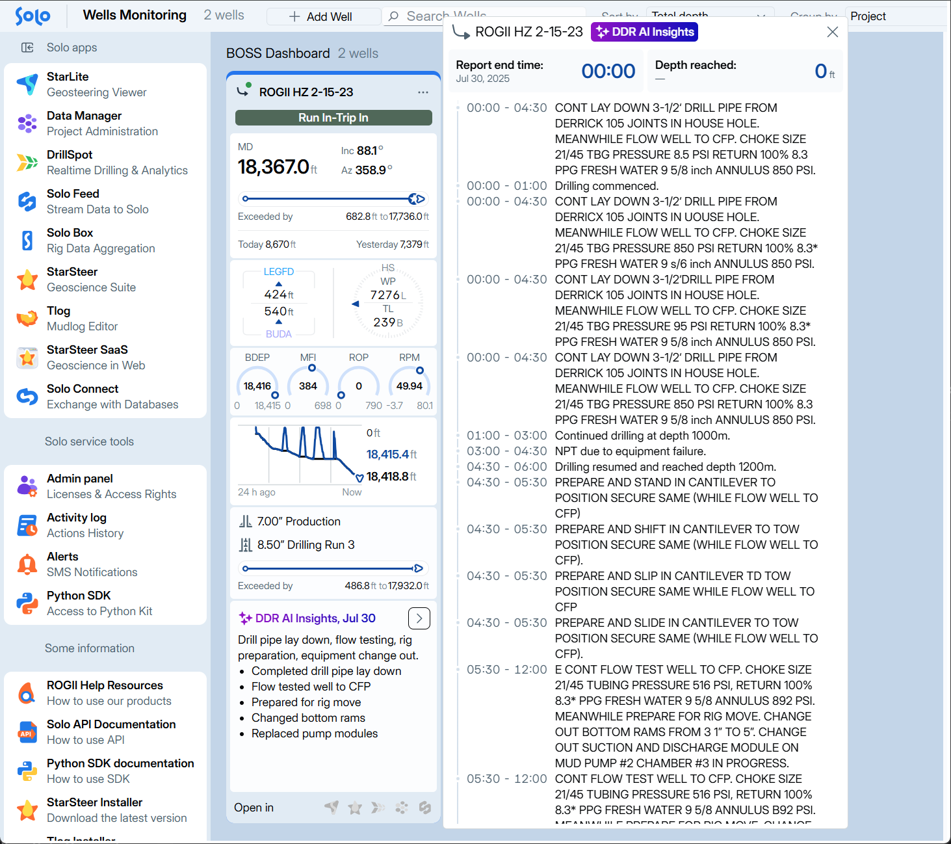Click the Report end time 00:00 value

pos(608,71)
